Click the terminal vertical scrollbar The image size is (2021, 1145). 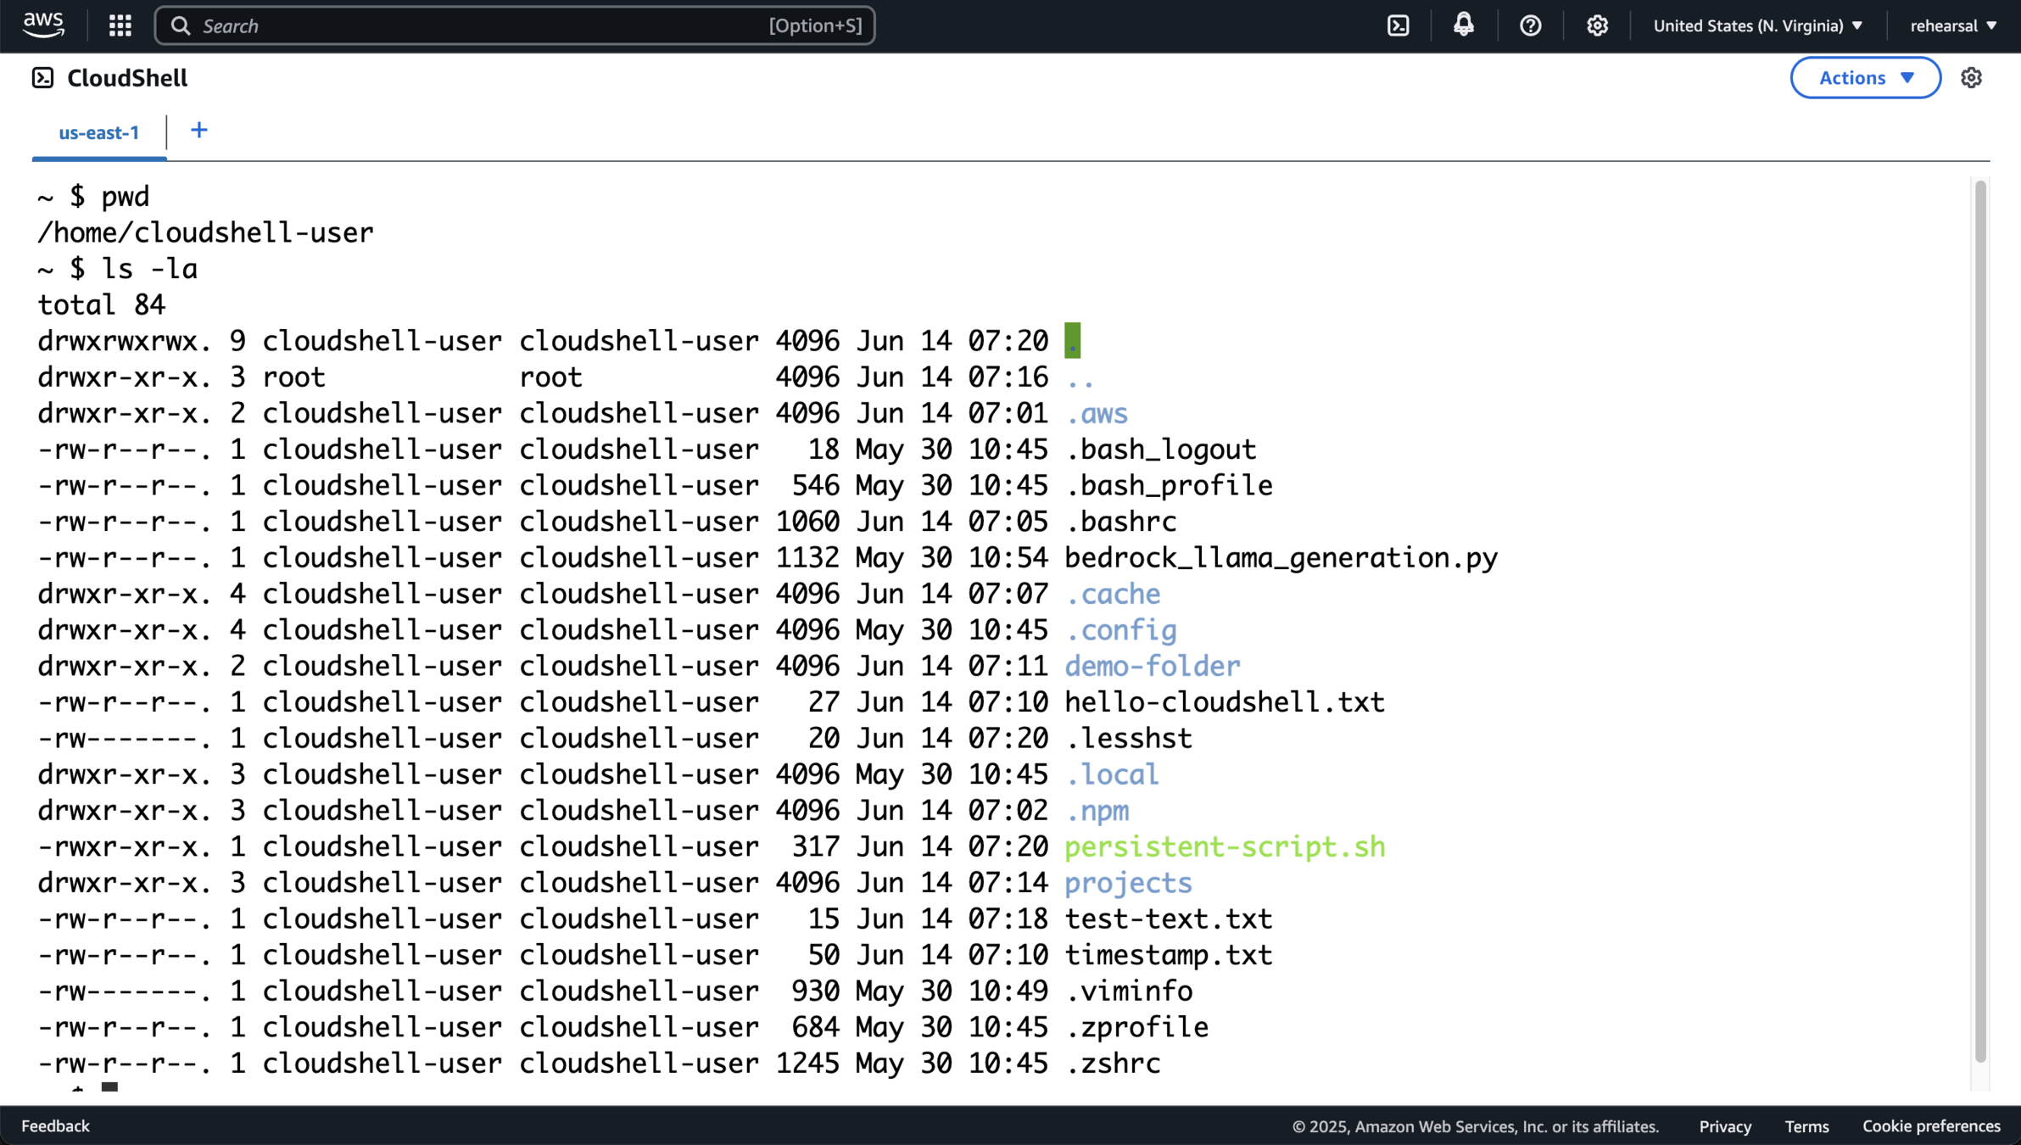point(1979,619)
